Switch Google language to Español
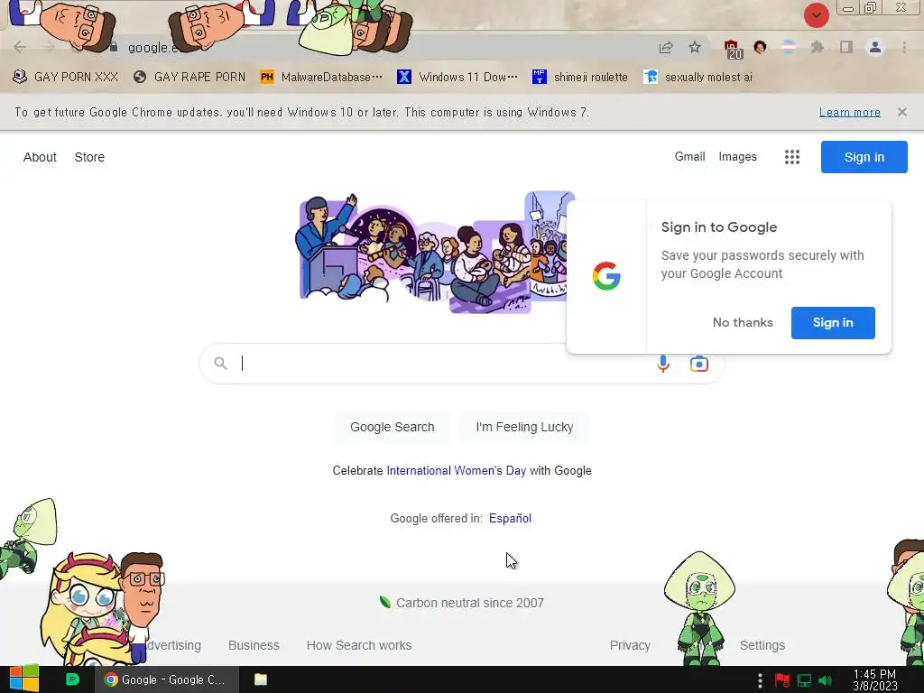 (x=510, y=518)
